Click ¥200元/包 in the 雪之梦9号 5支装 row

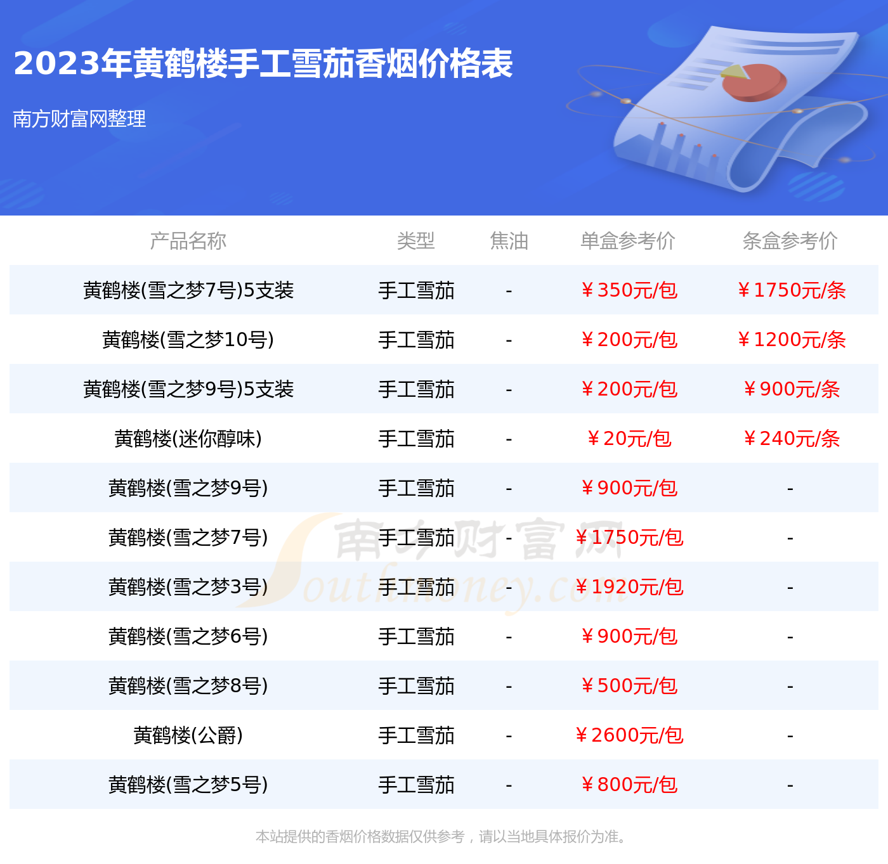(x=629, y=389)
